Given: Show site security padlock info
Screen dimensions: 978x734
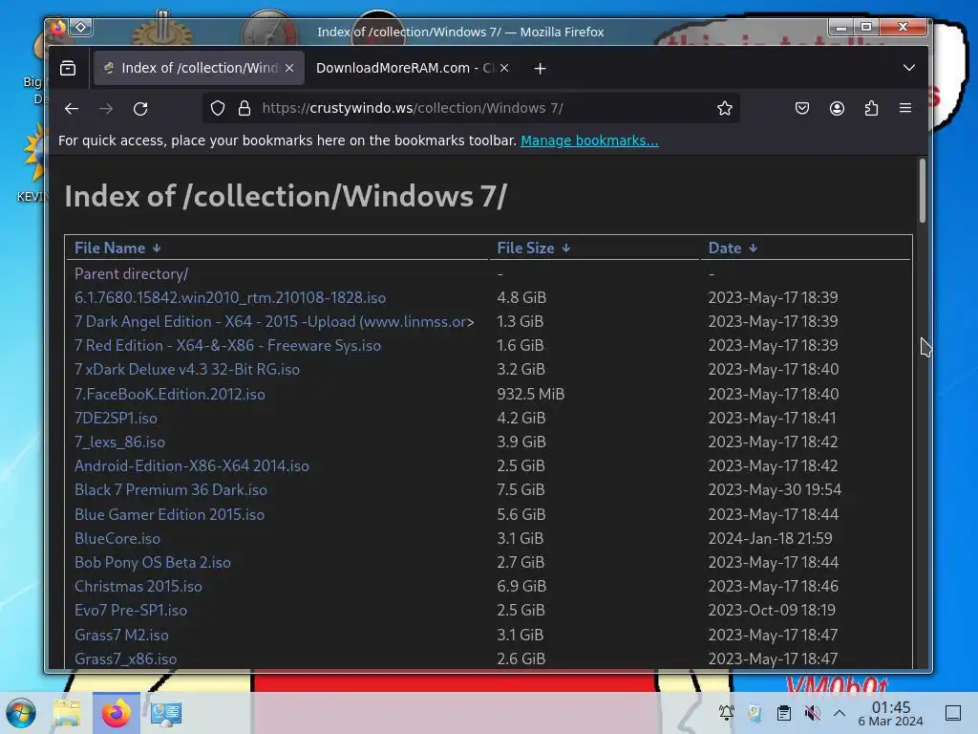Looking at the screenshot, I should pyautogui.click(x=244, y=109).
